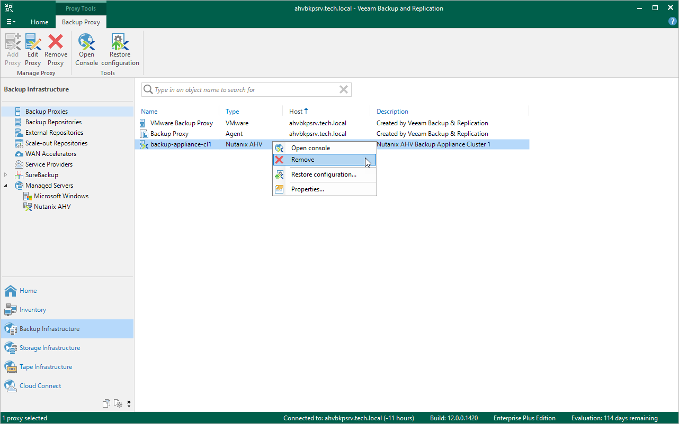This screenshot has height=424, width=679.
Task: Click the 'VMware' type cell
Action: [x=237, y=123]
